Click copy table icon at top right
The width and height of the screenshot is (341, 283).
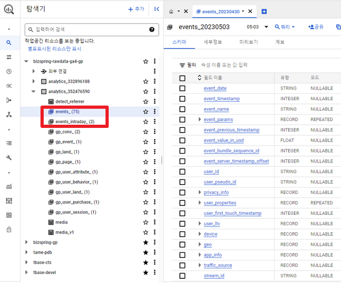click(x=338, y=27)
